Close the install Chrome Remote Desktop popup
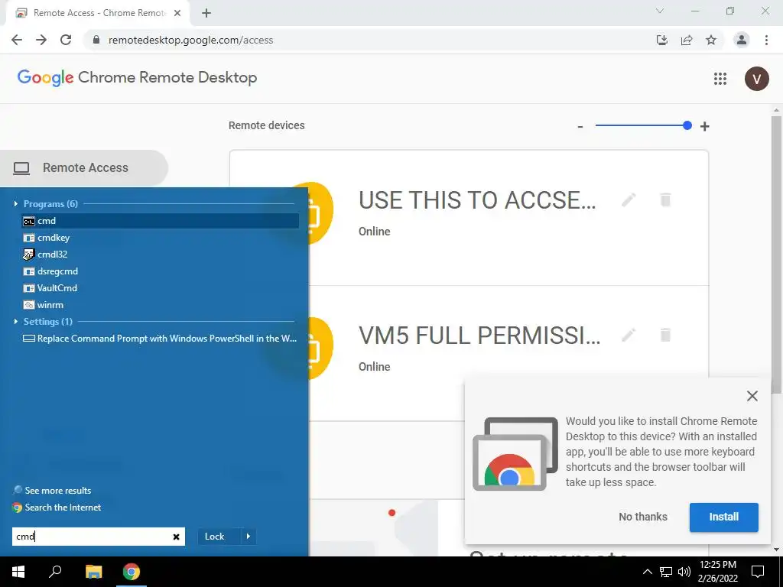This screenshot has width=783, height=587. [752, 396]
